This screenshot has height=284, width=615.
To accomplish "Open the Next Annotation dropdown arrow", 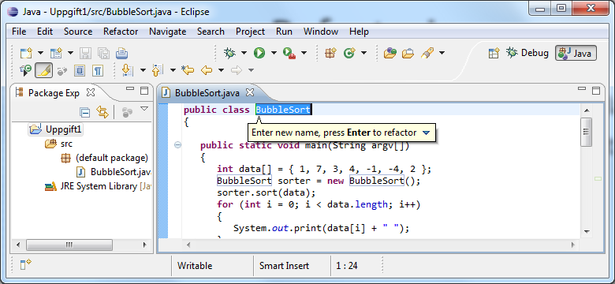I will coord(143,71).
